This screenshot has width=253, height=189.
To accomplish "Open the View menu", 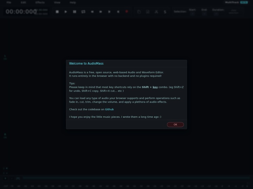I will (x=57, y=2).
